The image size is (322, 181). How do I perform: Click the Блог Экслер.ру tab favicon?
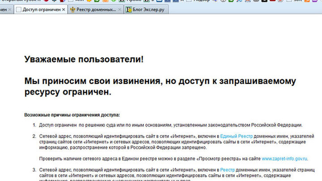(x=129, y=9)
